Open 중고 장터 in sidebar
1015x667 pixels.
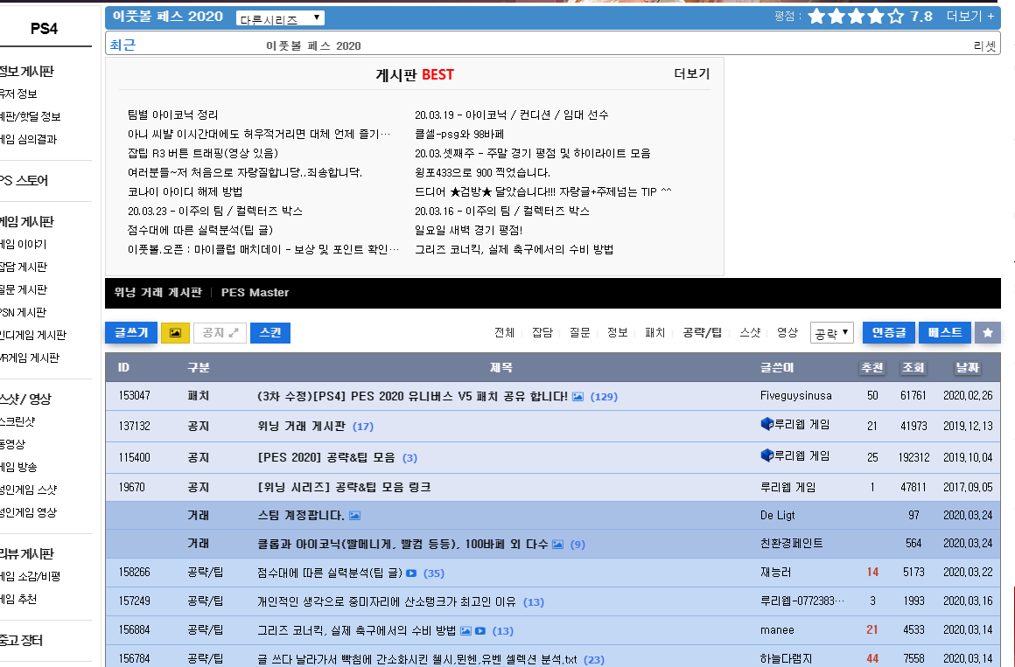pyautogui.click(x=21, y=641)
